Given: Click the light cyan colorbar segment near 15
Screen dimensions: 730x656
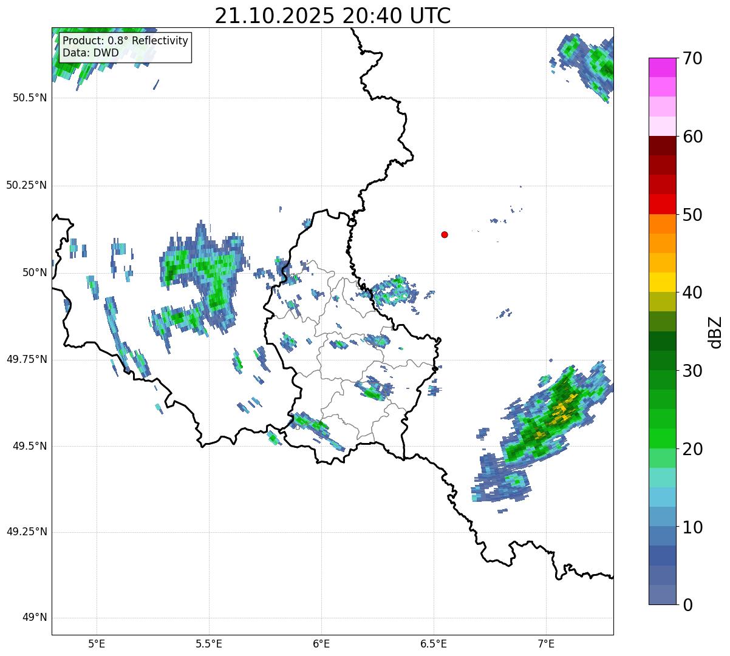Looking at the screenshot, I should pyautogui.click(x=662, y=478).
